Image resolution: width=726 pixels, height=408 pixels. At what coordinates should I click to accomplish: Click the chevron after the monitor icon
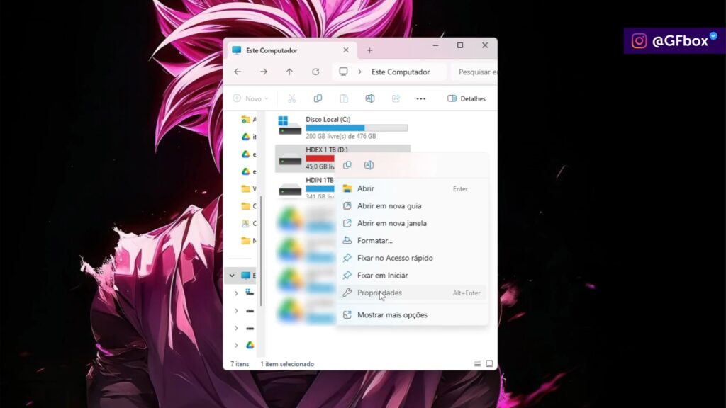[x=359, y=72]
